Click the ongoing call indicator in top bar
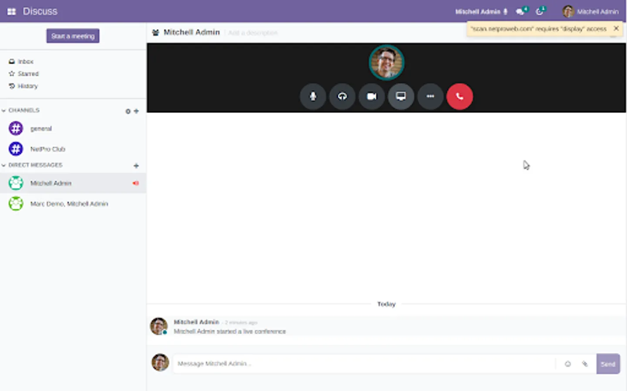The height and width of the screenshot is (391, 627). 482,12
